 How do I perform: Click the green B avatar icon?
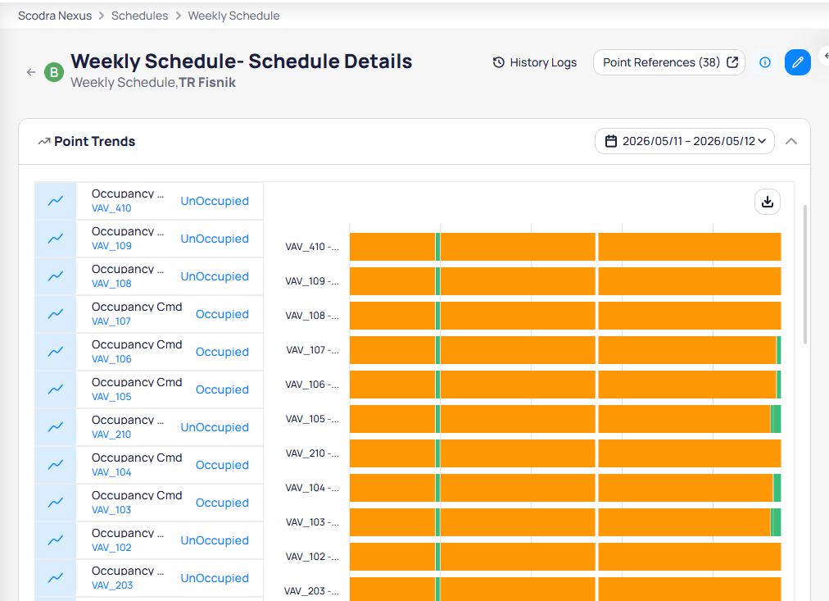pyautogui.click(x=54, y=72)
